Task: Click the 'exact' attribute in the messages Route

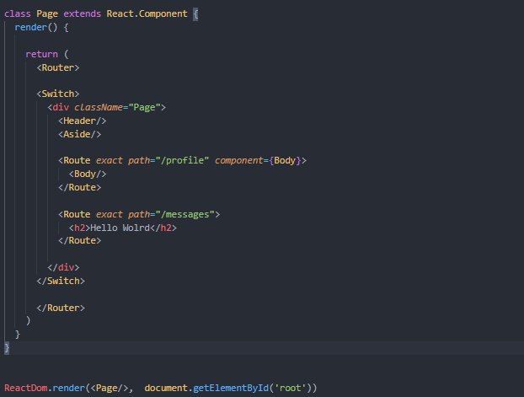Action: click(110, 214)
